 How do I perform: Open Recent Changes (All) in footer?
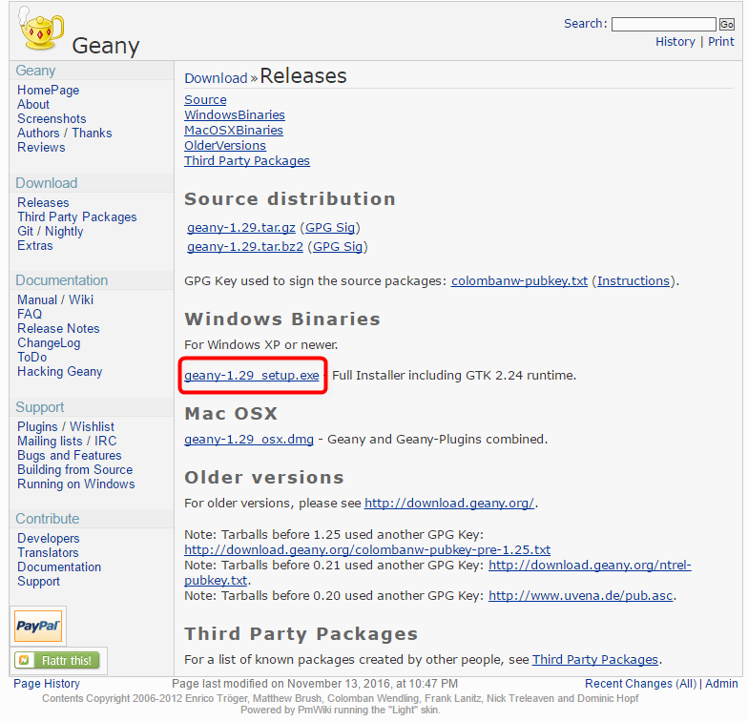tap(640, 684)
